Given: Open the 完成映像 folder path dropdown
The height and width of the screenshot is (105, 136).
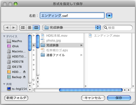Looking at the screenshot, I should click(x=72, y=28).
